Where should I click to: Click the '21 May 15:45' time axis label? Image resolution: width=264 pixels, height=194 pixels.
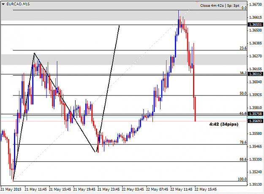tap(60, 189)
